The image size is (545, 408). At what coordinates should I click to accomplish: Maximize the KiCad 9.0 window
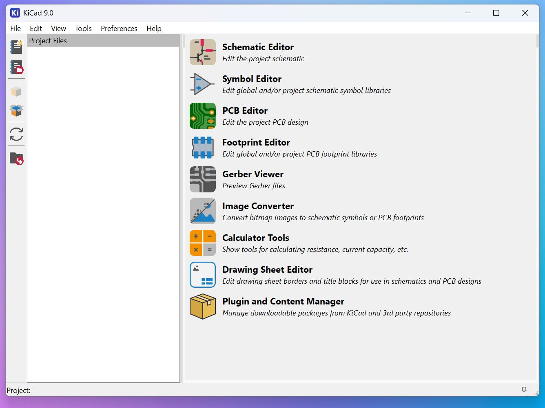(496, 13)
